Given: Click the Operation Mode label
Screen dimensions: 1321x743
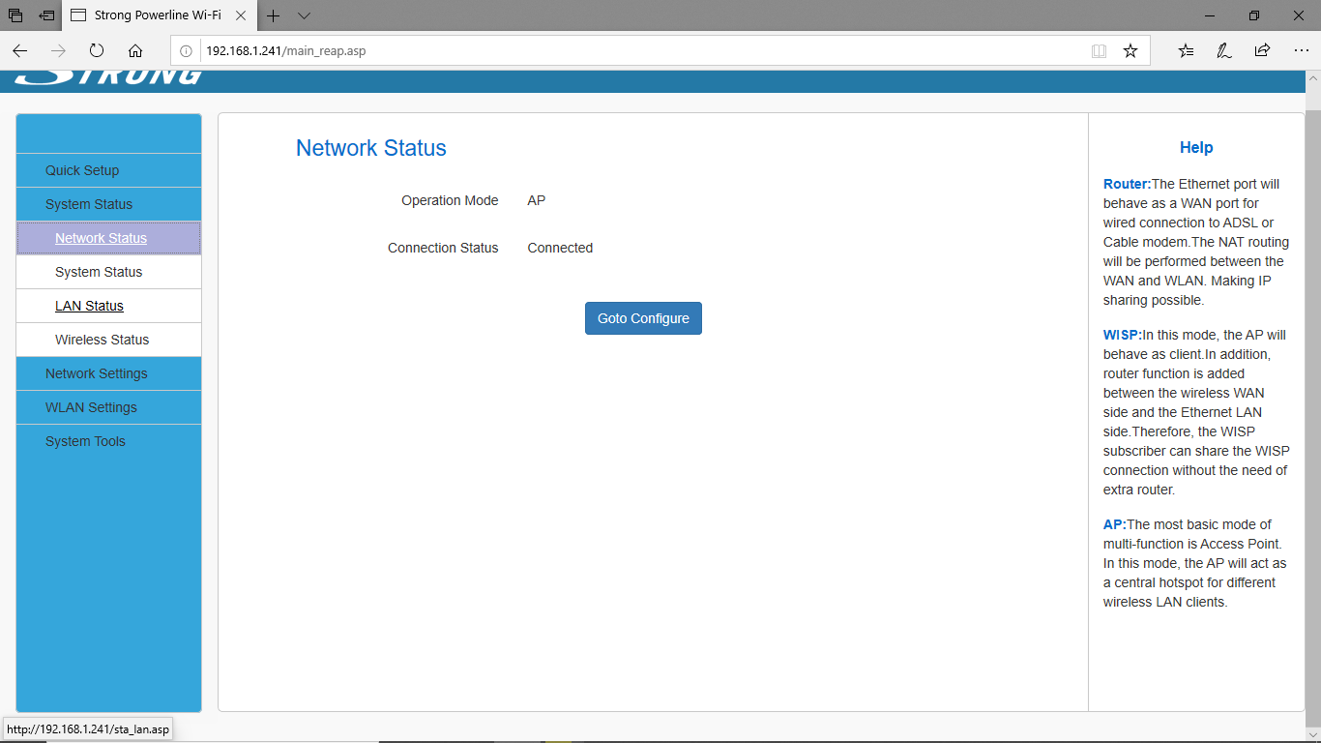Looking at the screenshot, I should (450, 200).
